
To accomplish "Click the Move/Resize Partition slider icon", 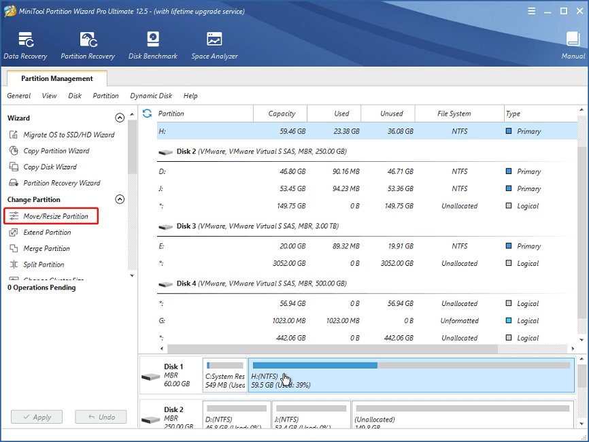I will click(14, 216).
